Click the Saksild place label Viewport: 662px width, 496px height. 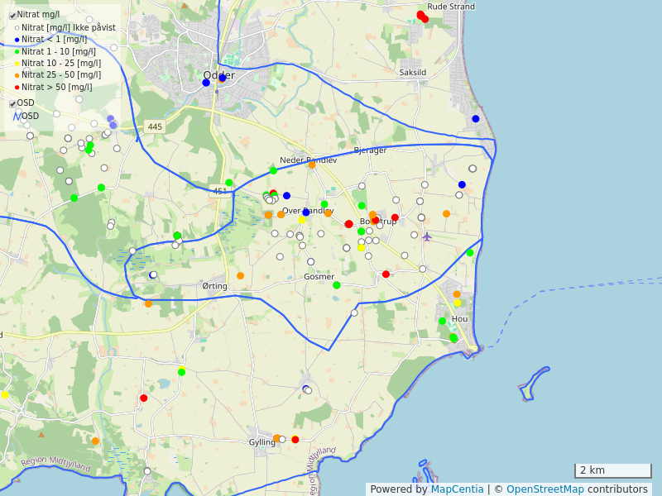pos(412,73)
